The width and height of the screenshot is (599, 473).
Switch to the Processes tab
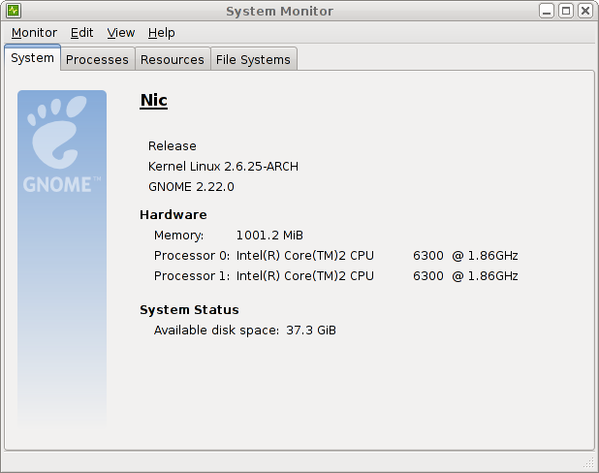[97, 59]
